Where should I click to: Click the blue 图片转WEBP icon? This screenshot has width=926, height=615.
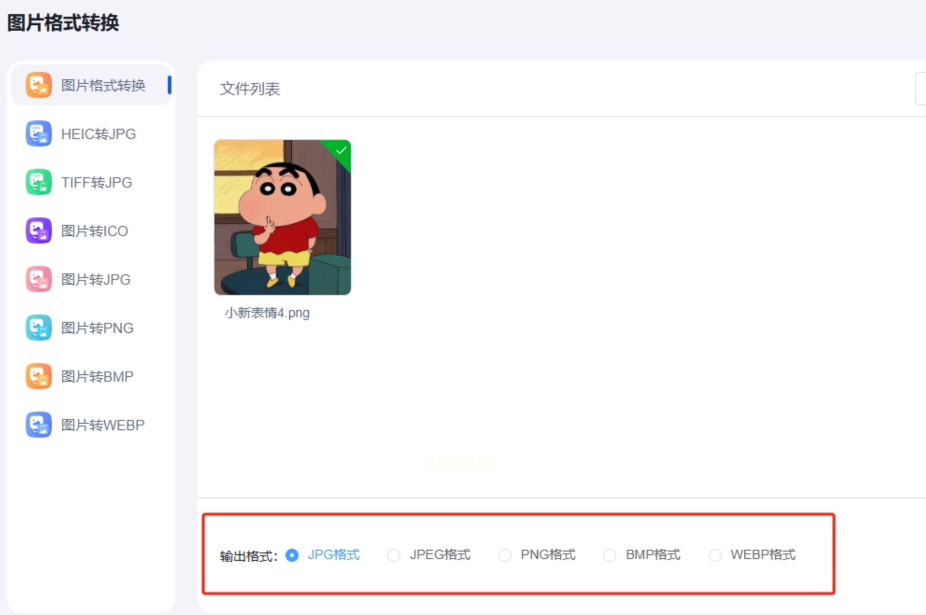pos(38,425)
